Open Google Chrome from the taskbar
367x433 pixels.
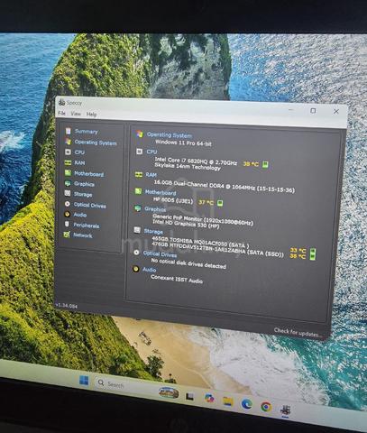click(266, 407)
